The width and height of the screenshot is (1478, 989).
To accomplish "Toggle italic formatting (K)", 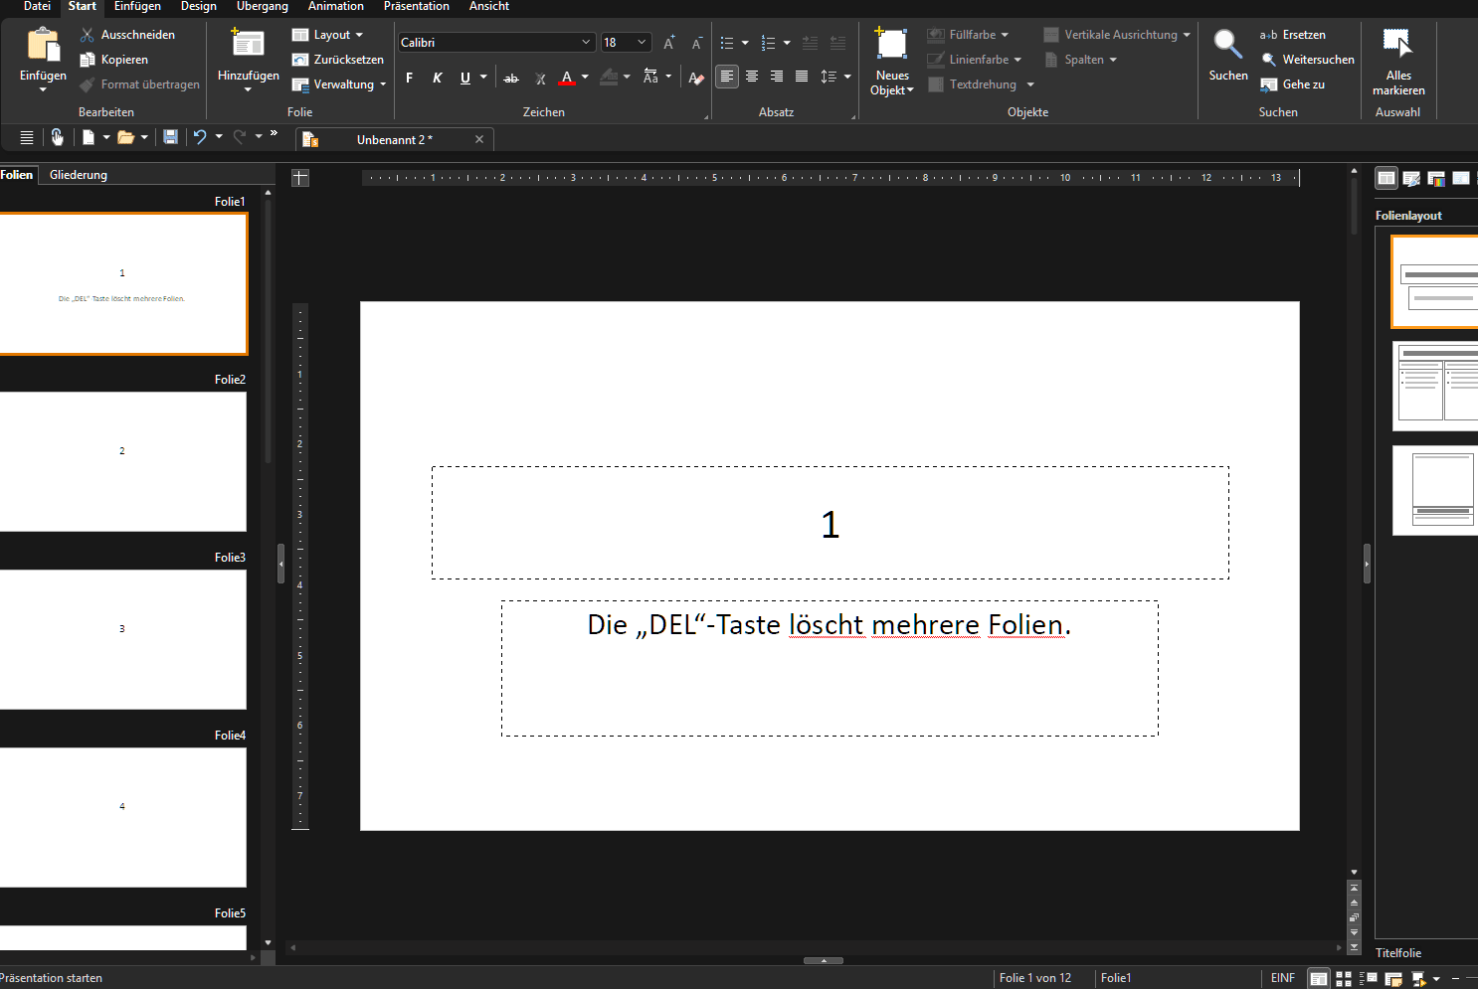I will pos(437,78).
